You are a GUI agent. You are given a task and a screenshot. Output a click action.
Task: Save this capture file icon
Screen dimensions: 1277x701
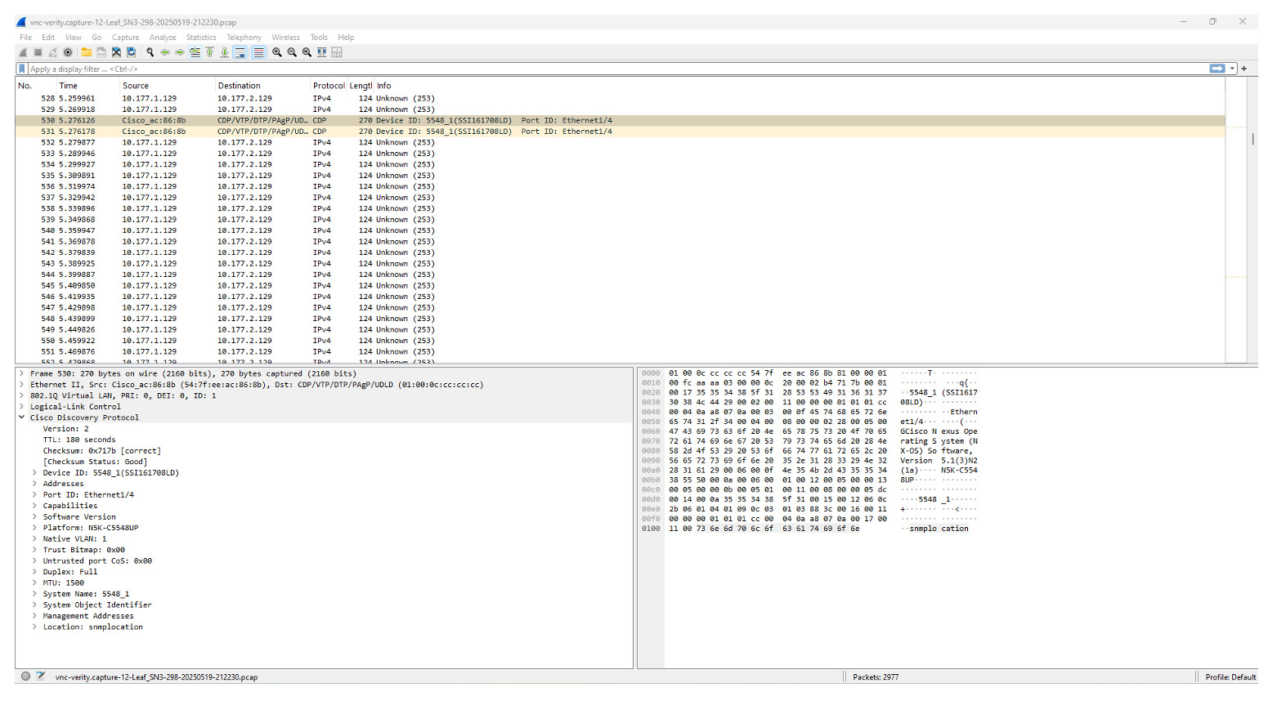101,52
